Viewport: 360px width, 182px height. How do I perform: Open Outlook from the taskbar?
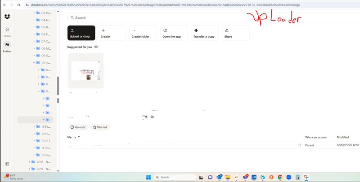click(x=219, y=177)
